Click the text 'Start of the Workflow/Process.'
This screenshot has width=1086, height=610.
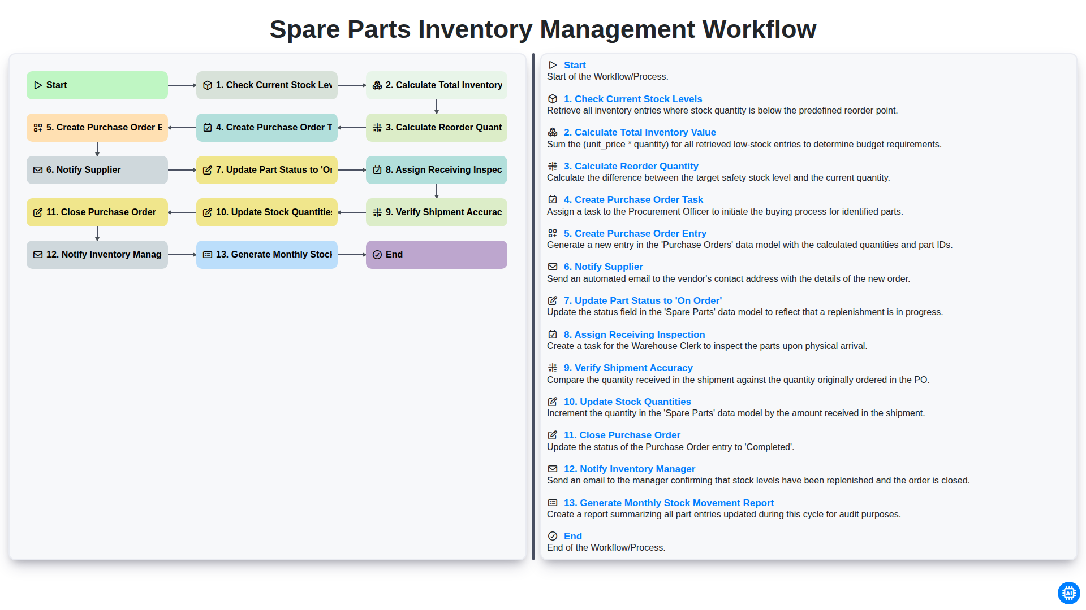[607, 76]
